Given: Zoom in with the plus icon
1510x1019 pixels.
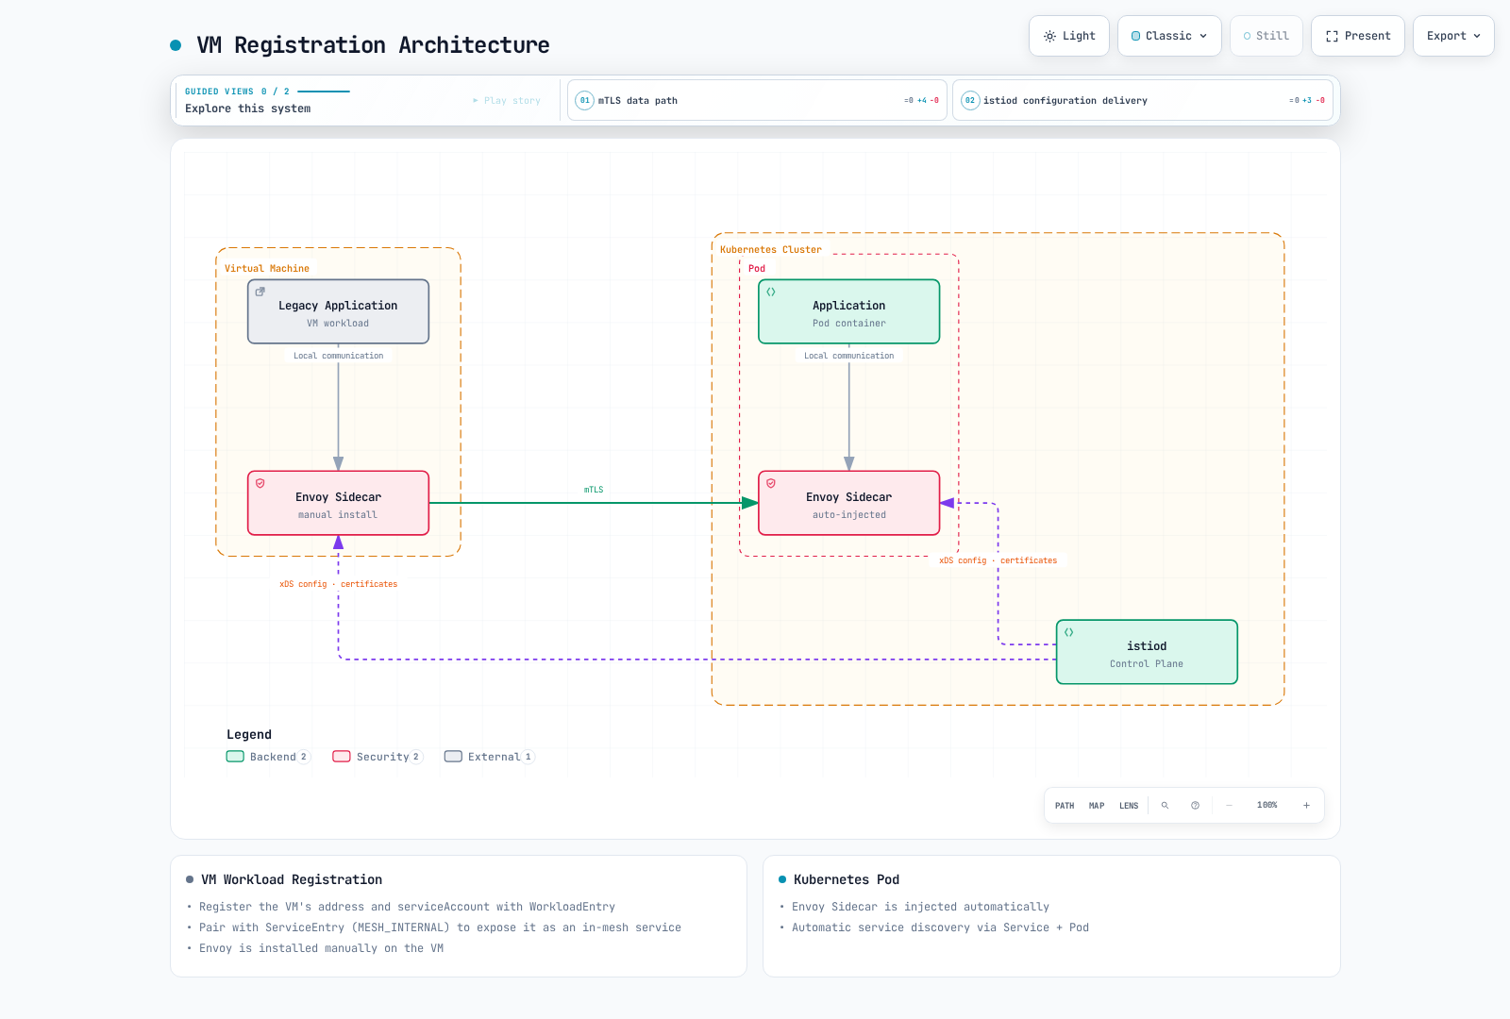Looking at the screenshot, I should pyautogui.click(x=1306, y=806).
